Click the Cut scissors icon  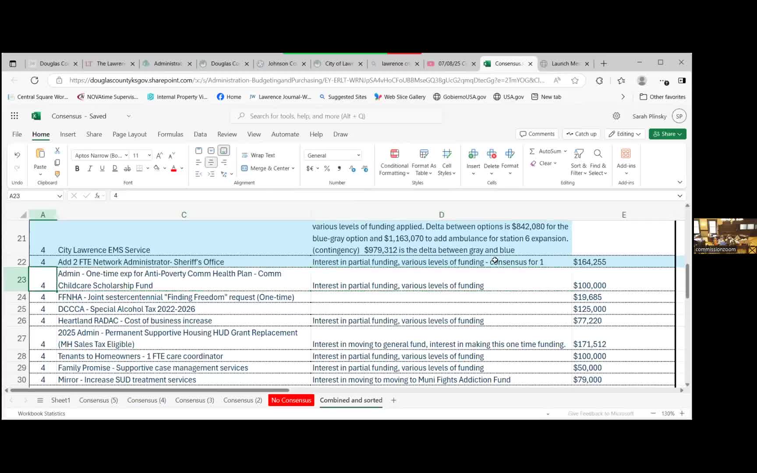(x=57, y=151)
